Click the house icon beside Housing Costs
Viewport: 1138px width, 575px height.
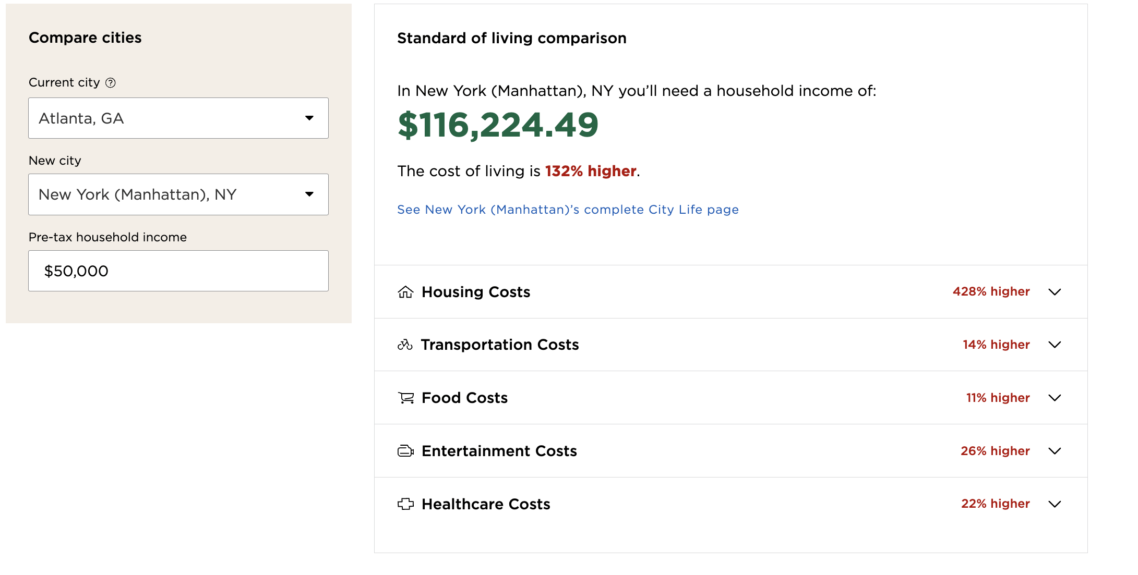click(x=405, y=292)
